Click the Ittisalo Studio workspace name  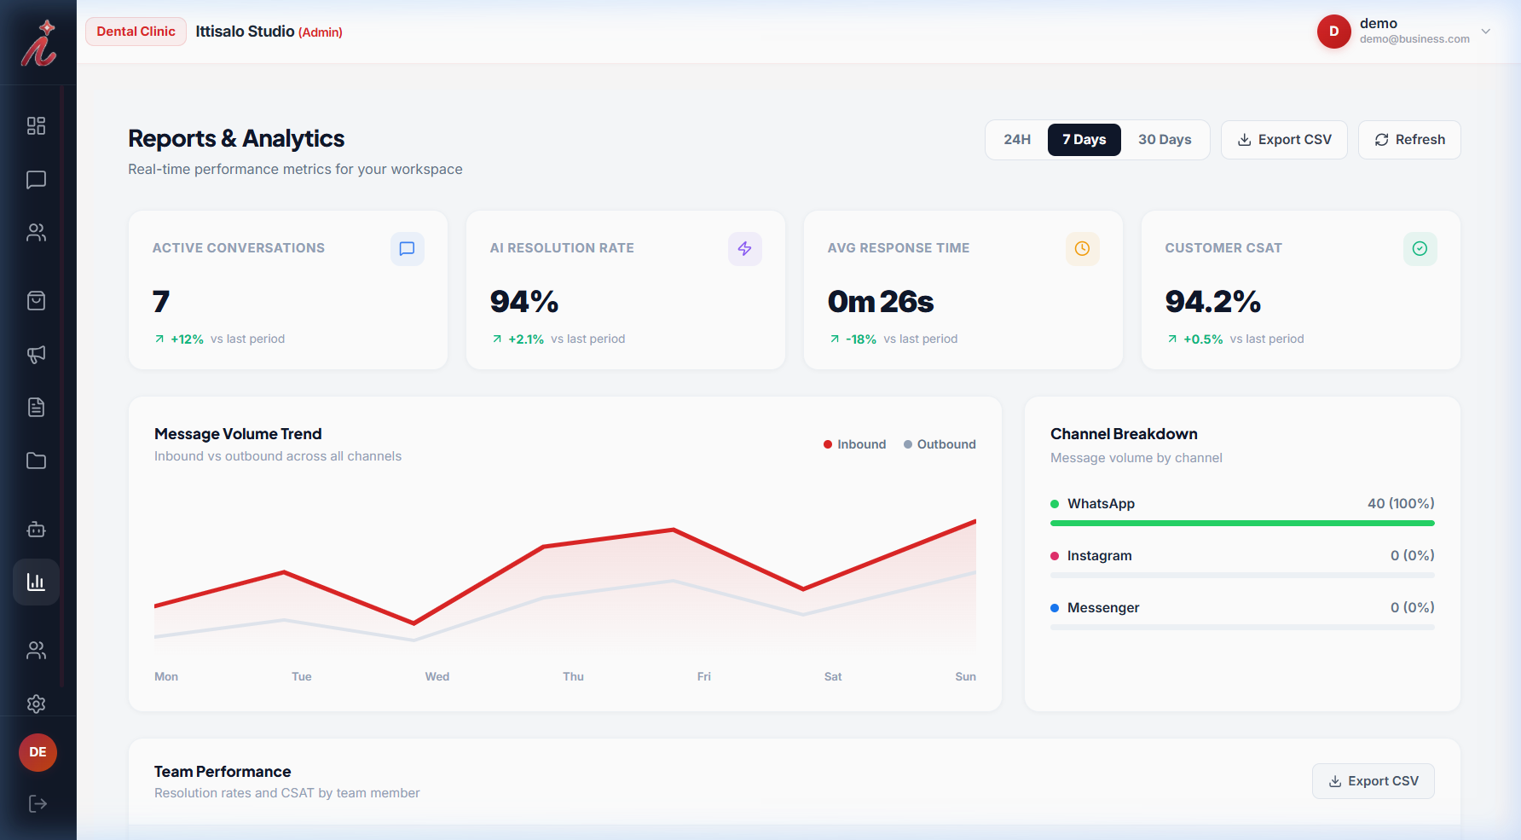pos(245,32)
